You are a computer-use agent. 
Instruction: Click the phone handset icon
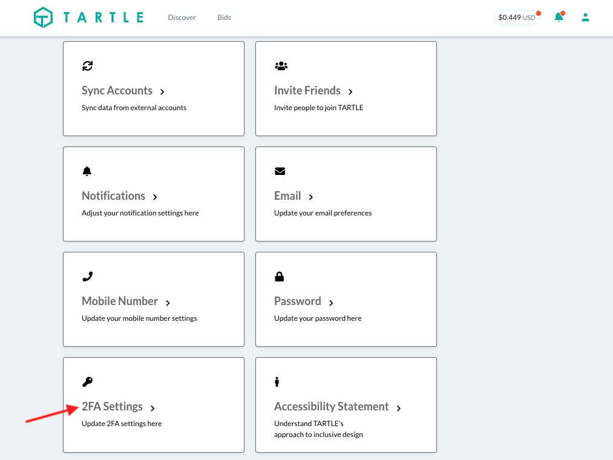pos(88,277)
